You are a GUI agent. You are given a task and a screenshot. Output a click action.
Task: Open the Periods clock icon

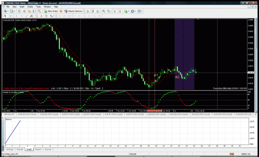(x=132, y=11)
